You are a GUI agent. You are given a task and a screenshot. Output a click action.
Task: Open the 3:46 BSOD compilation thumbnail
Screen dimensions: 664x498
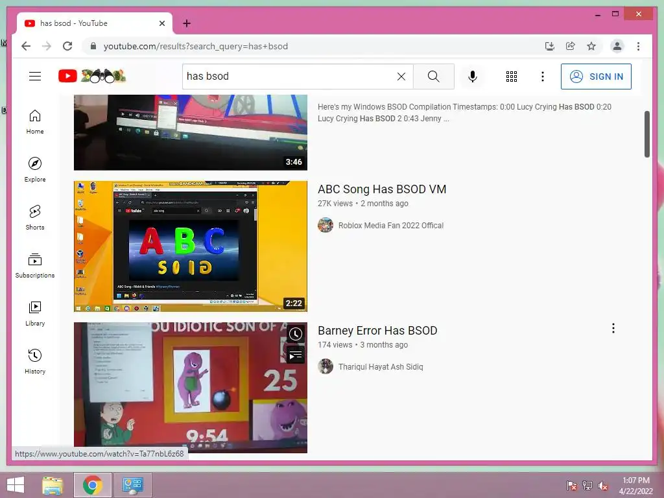click(x=191, y=132)
